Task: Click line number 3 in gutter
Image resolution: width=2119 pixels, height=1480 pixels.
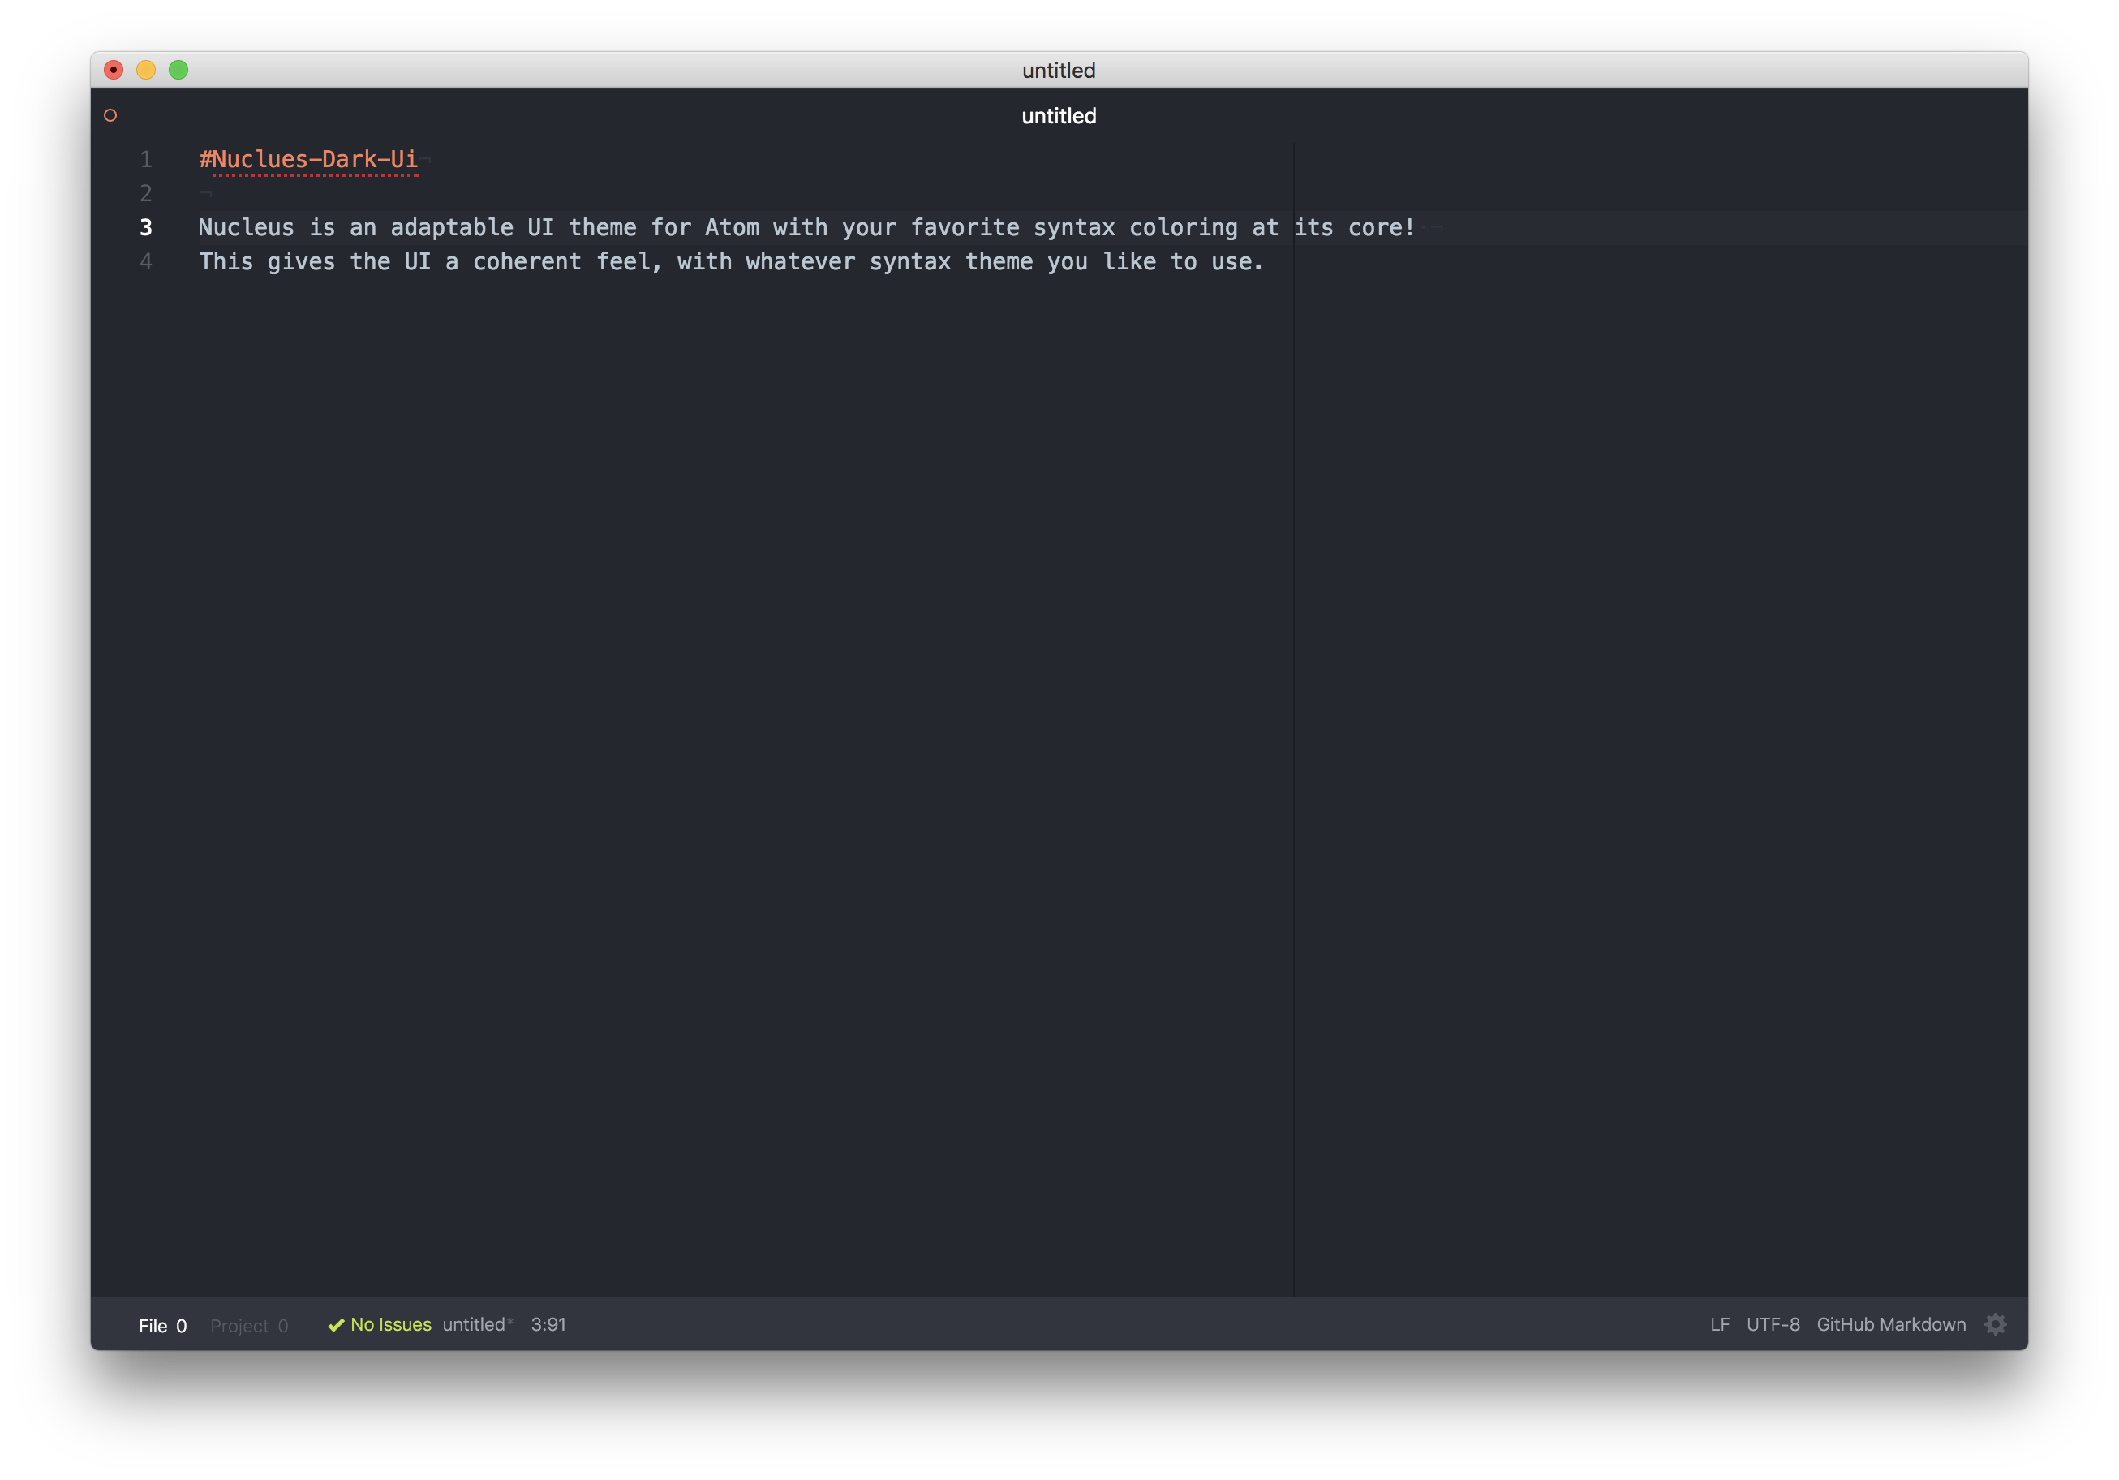Action: 146,227
